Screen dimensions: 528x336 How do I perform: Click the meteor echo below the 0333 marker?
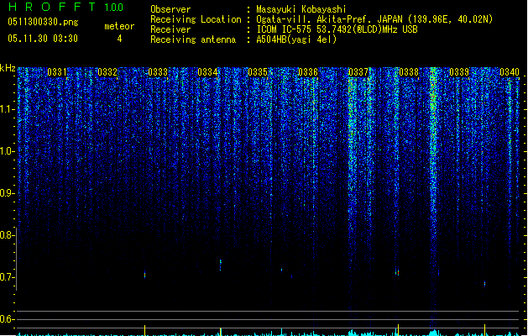pos(144,275)
